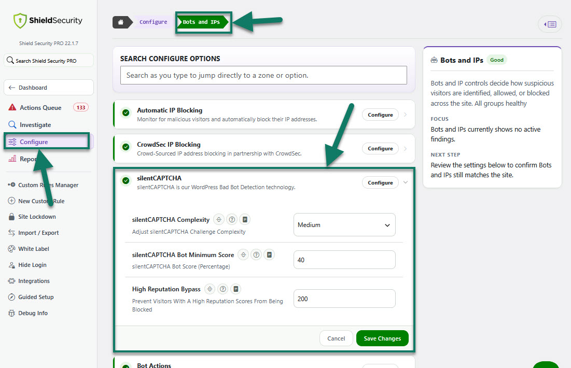Click the Bot Minimum Score field showing 40
Image resolution: width=571 pixels, height=368 pixels.
pos(344,260)
